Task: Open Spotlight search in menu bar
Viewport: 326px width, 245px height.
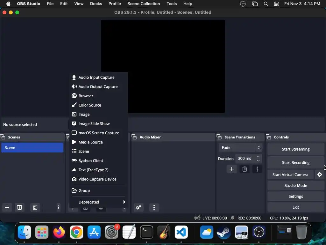Action: tap(266, 4)
